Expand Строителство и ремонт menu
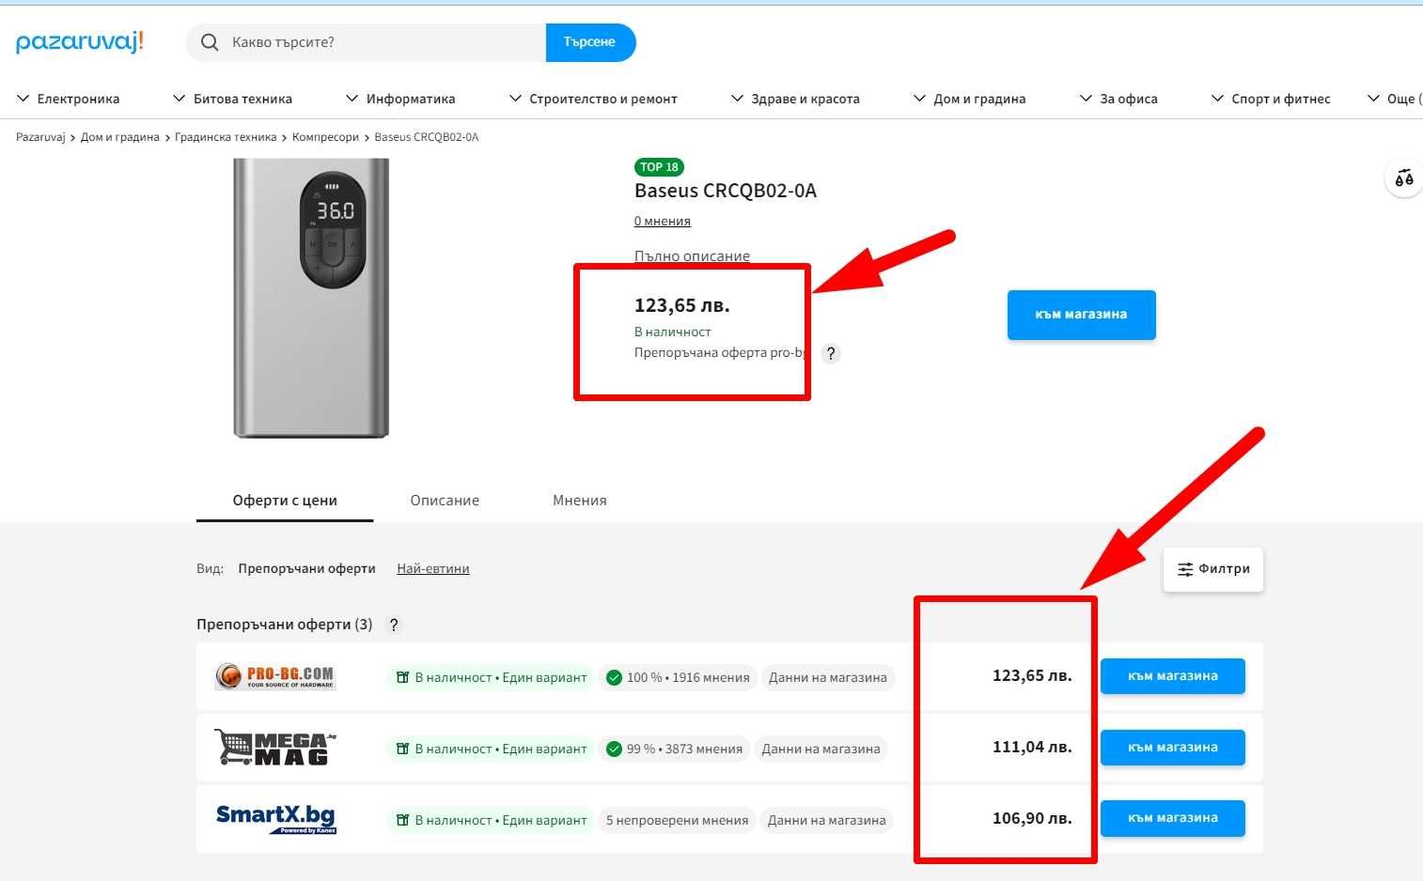 593,99
